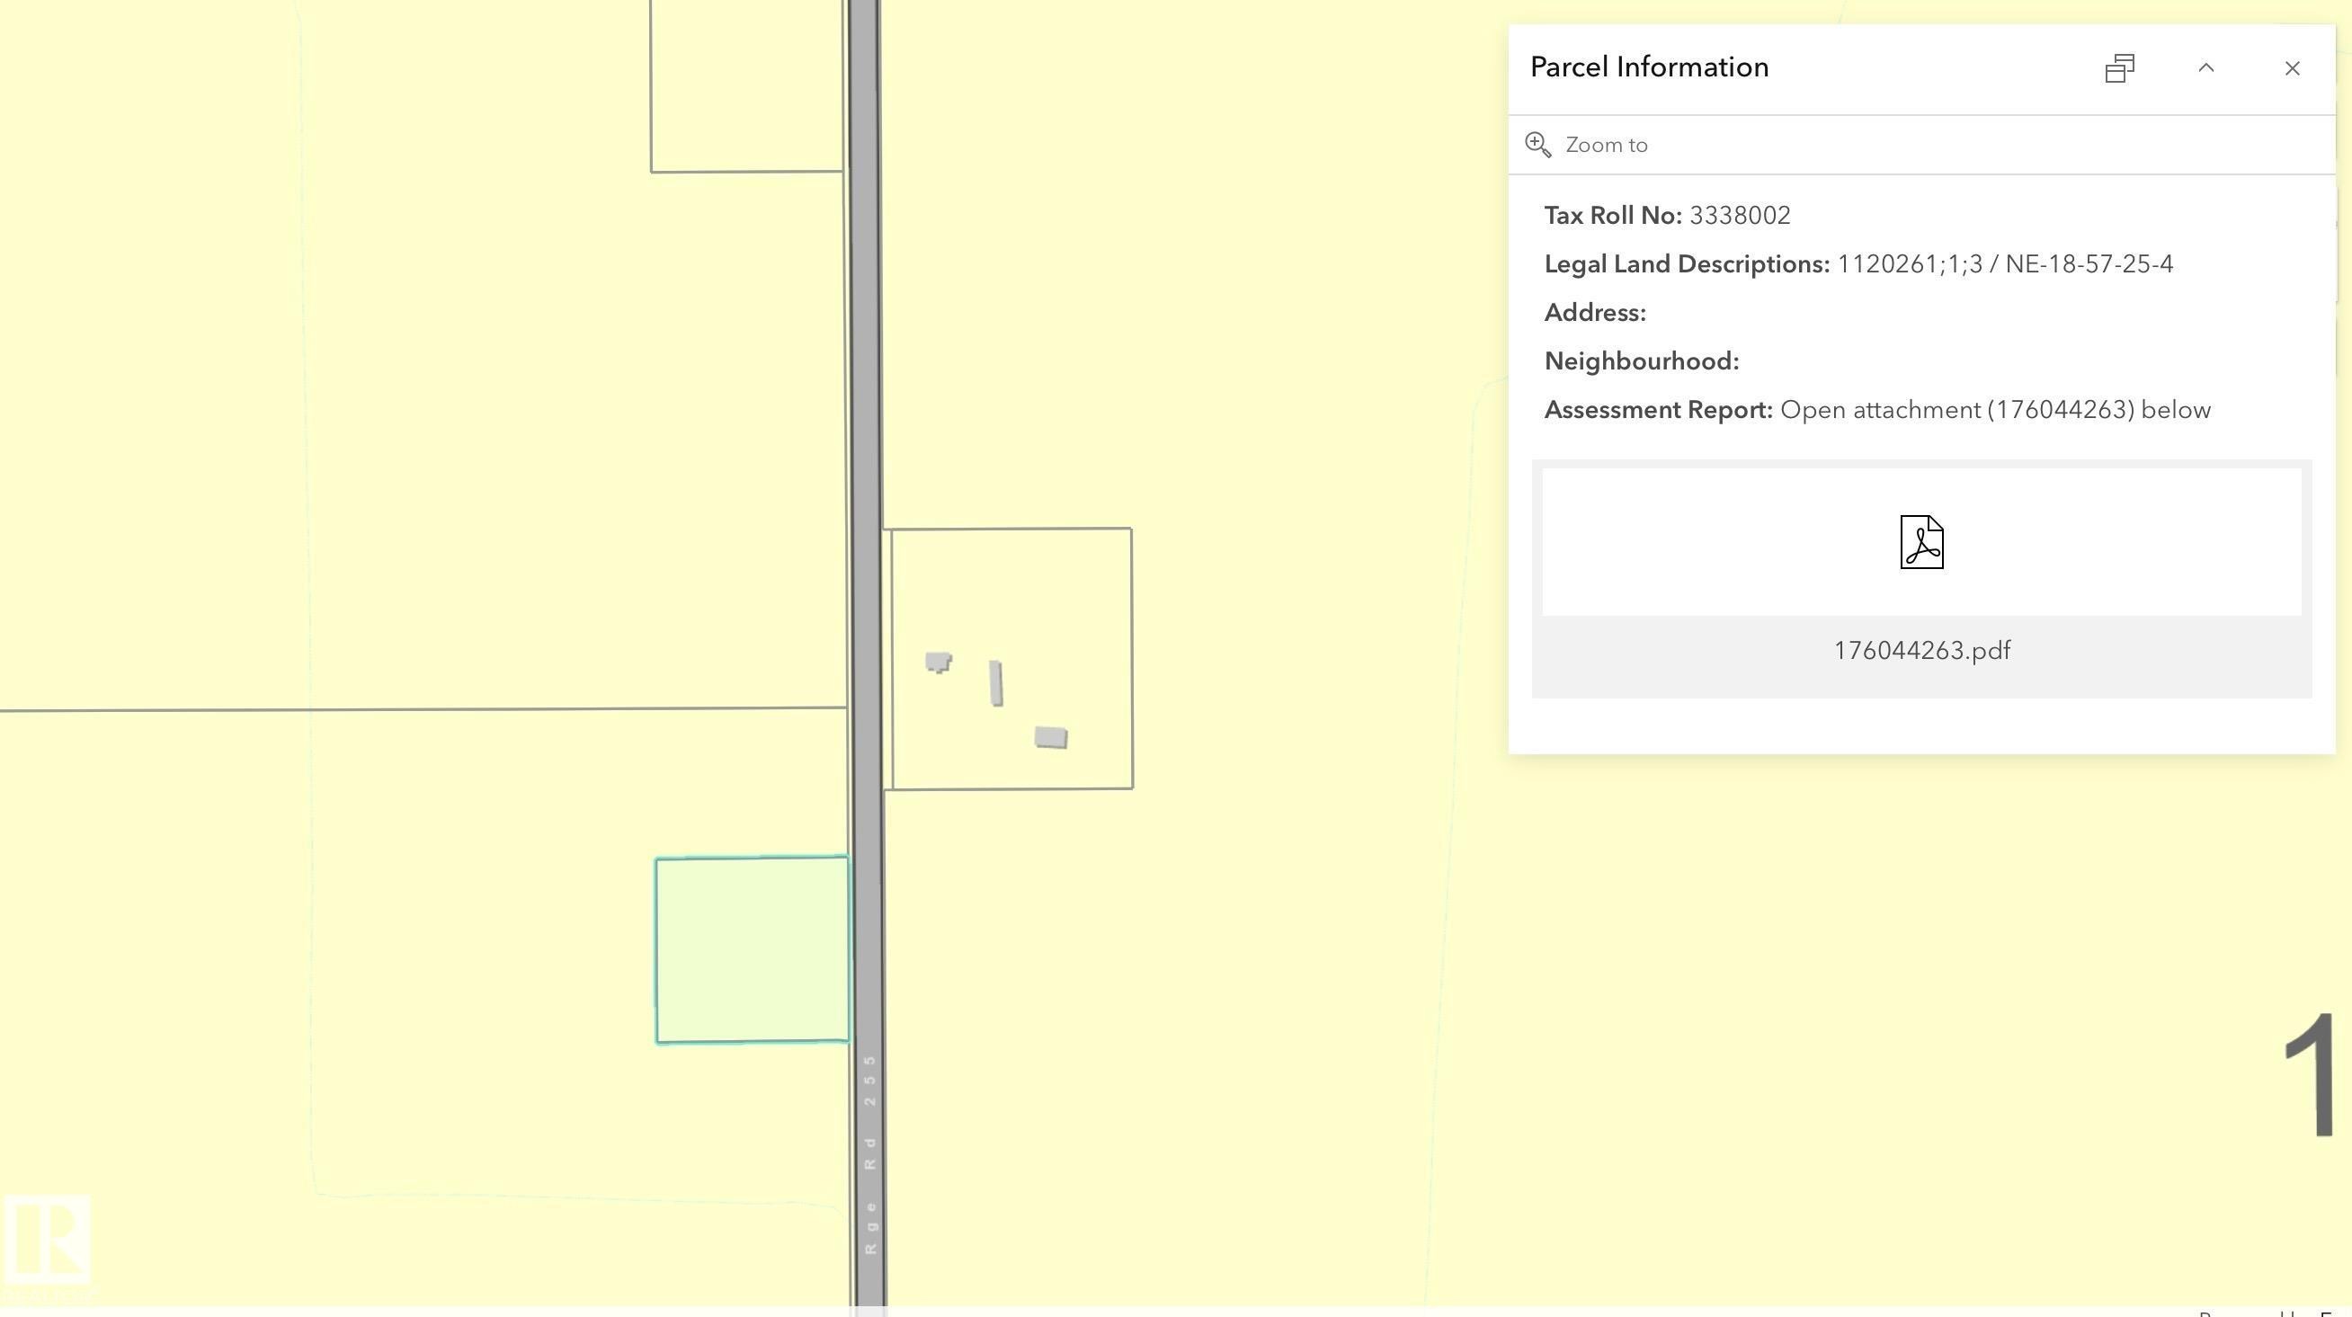Open attachment 176044263.pdf
Image resolution: width=2352 pixels, height=1317 pixels.
coord(1921,650)
